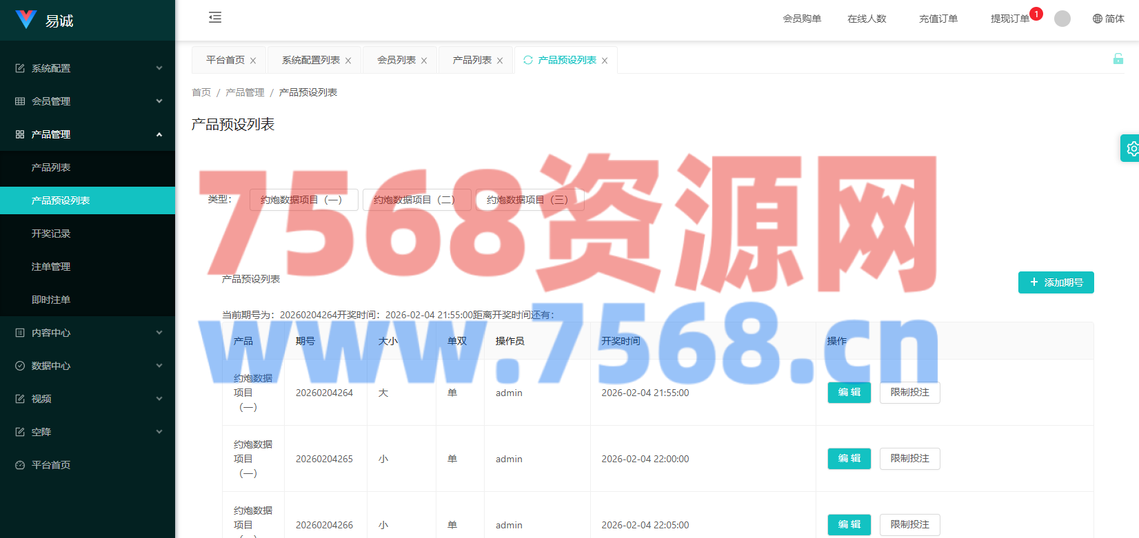The width and height of the screenshot is (1139, 538).
Task: Close the 平台首页 tab
Action: (253, 61)
